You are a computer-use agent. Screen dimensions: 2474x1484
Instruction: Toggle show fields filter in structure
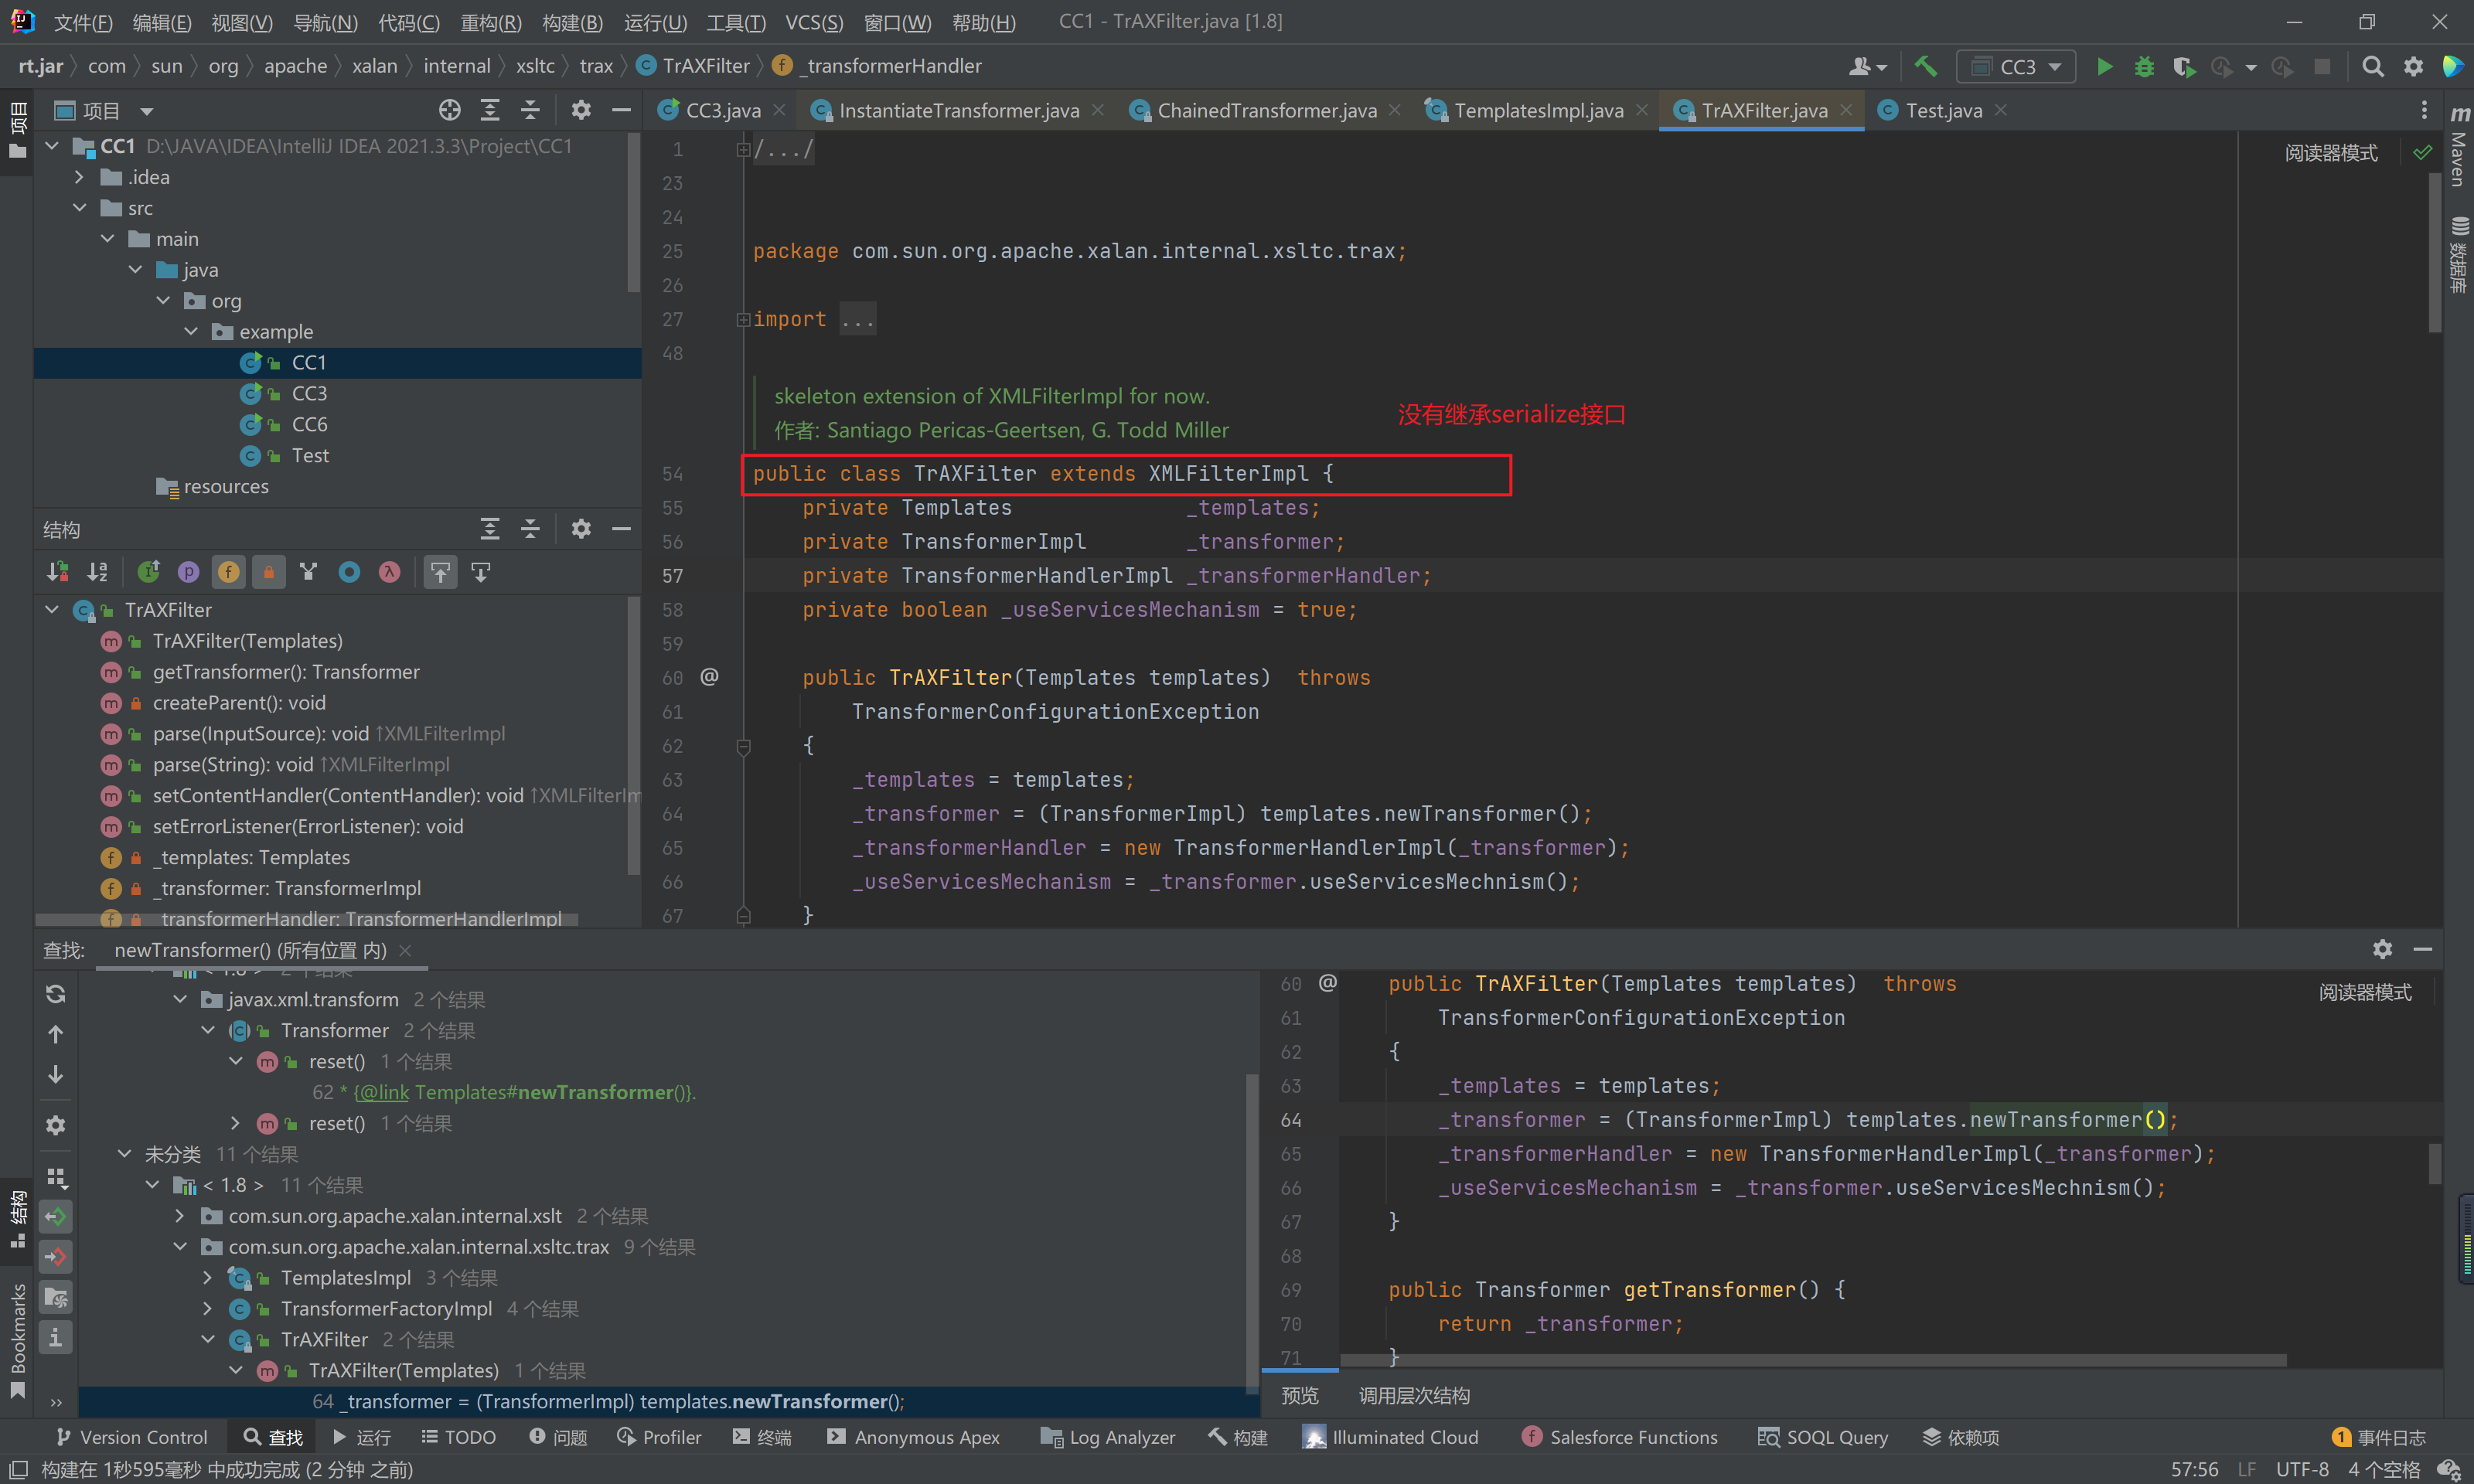[228, 572]
